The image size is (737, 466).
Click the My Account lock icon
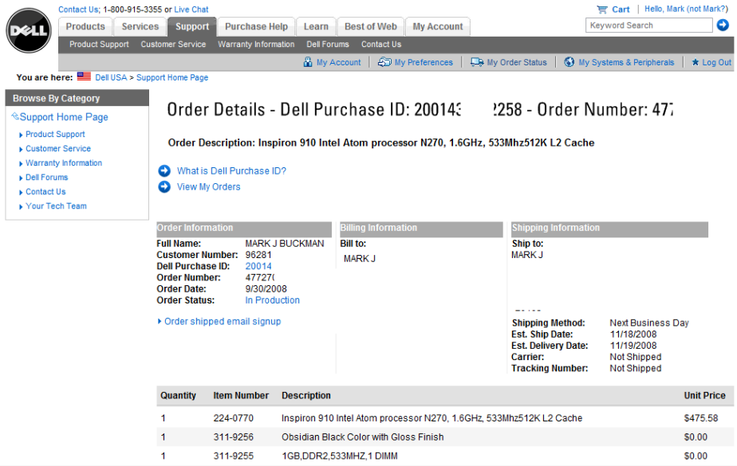tap(308, 62)
